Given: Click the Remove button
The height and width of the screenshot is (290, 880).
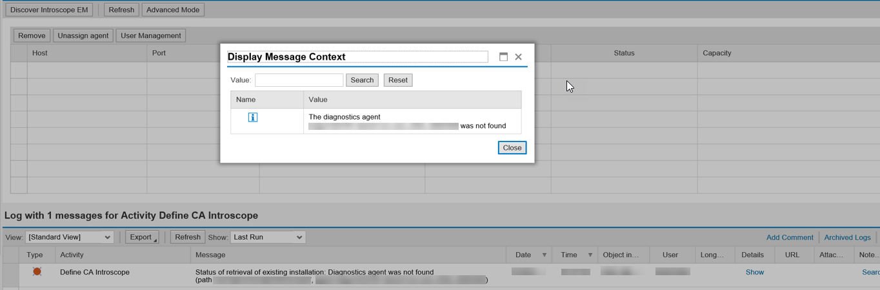Looking at the screenshot, I should click(x=32, y=35).
